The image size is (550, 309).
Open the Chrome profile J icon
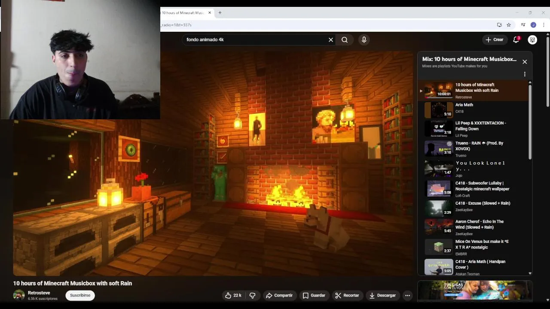533,25
